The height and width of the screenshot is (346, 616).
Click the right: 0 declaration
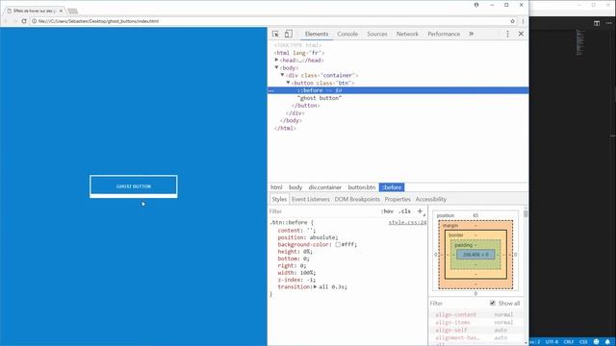292,265
